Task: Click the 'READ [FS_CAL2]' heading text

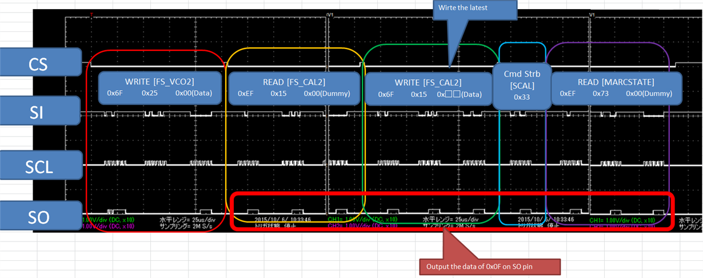Action: click(x=294, y=82)
